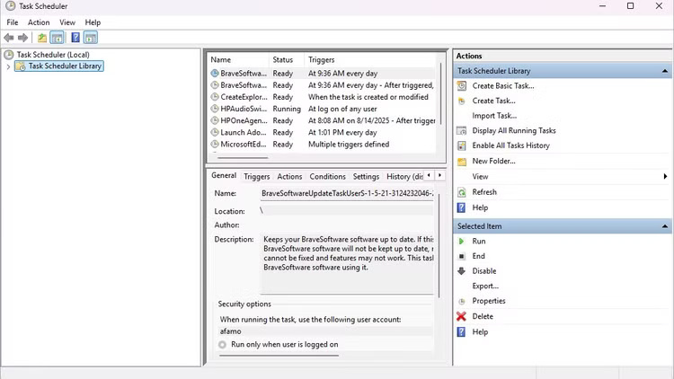Collapse the Task Scheduler Library actions section
This screenshot has width=674, height=379.
664,71
